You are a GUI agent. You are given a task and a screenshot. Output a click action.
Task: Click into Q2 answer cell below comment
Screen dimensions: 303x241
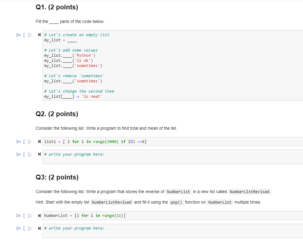(x=173, y=159)
